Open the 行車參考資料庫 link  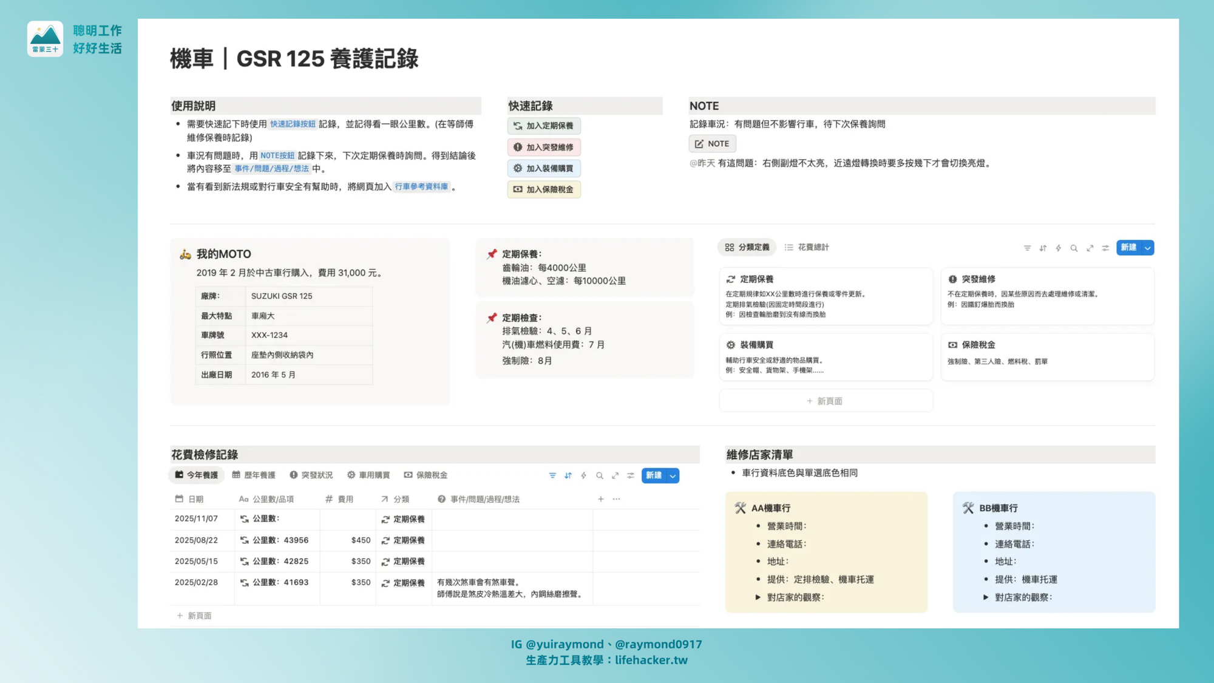tap(421, 186)
